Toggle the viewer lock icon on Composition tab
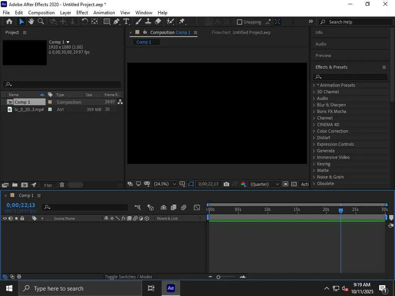This screenshot has height=296, width=395. pyautogui.click(x=145, y=32)
